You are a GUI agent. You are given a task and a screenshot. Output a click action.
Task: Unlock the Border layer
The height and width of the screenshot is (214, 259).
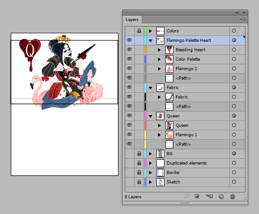coord(139,173)
